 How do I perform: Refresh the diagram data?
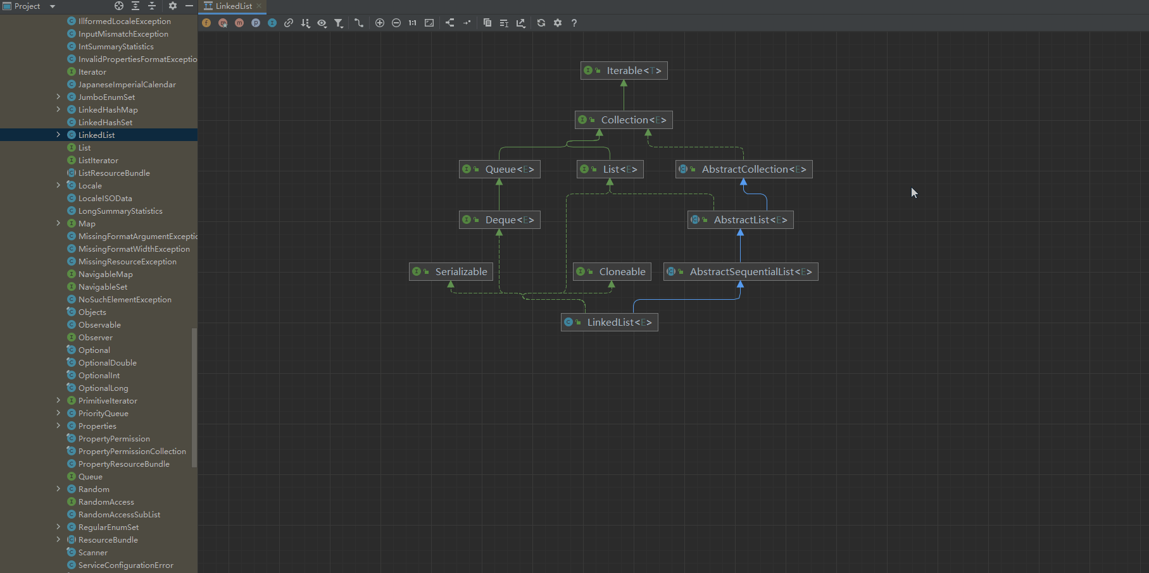click(x=541, y=23)
